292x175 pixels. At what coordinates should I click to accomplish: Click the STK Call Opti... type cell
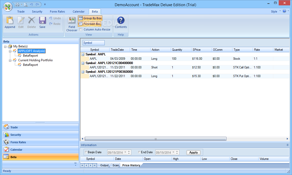point(242,67)
